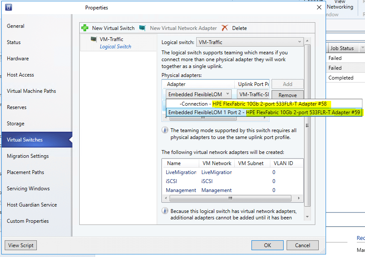Open the Virtual Machine Paths page
The width and height of the screenshot is (365, 257).
point(31,91)
